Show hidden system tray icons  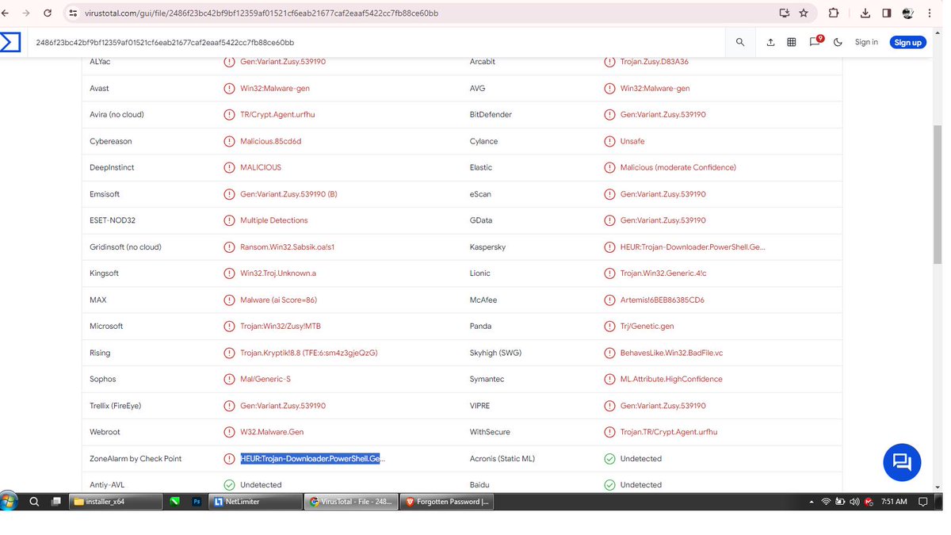(812, 503)
